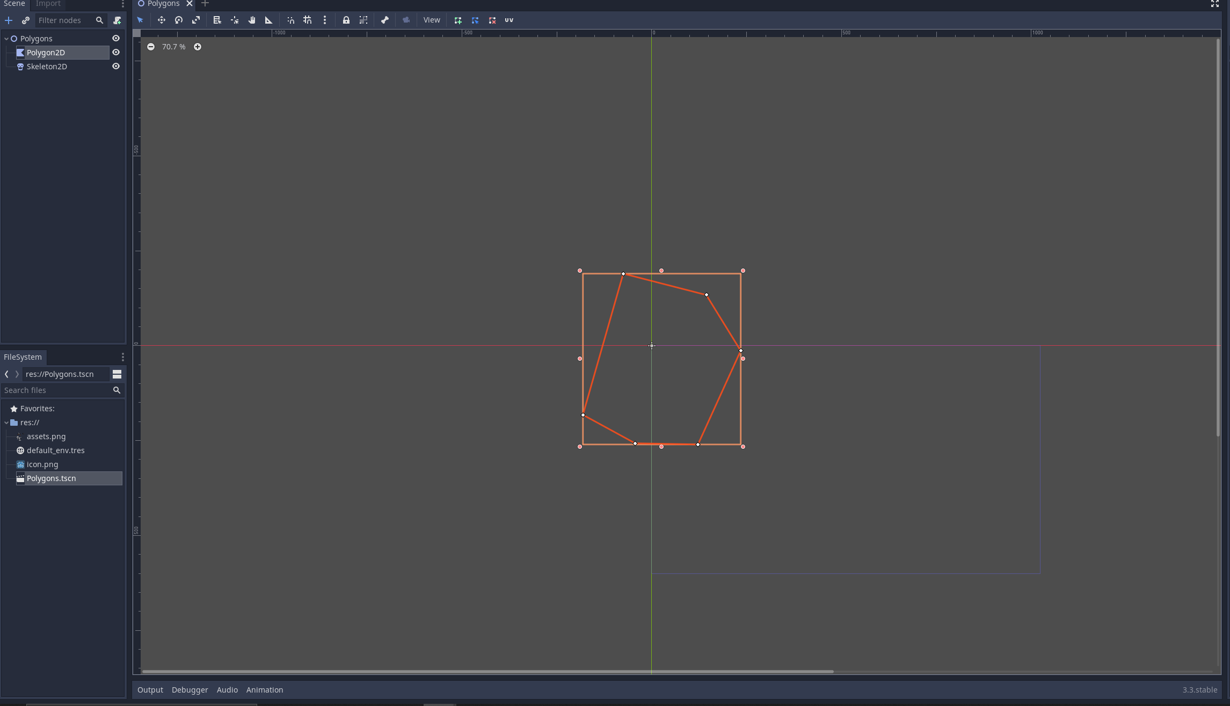Add a child node with the plus icon

pos(9,20)
